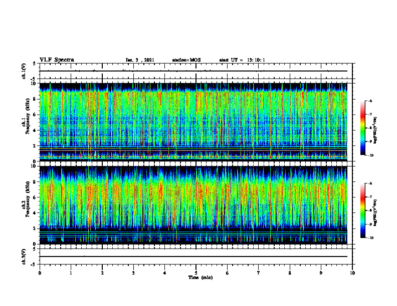Click the 2 kHz tick label on ch.2 spectrogram
Viewport: 397px width, 306px height.
[x=35, y=228]
